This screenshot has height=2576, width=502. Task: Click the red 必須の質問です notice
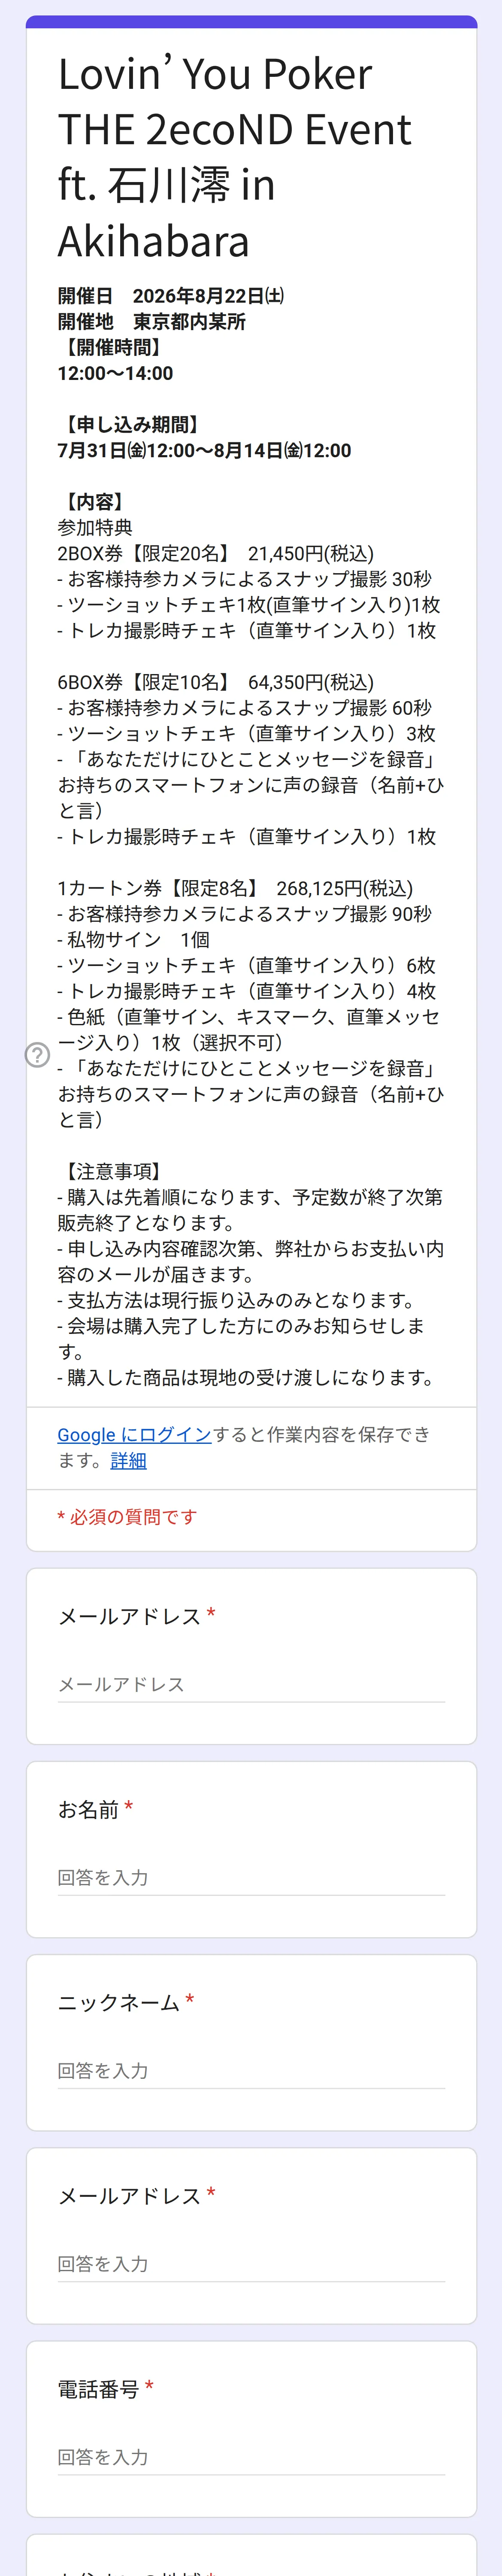tap(127, 1517)
